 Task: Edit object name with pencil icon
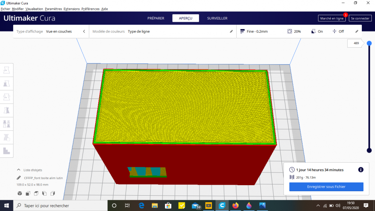coord(19,178)
